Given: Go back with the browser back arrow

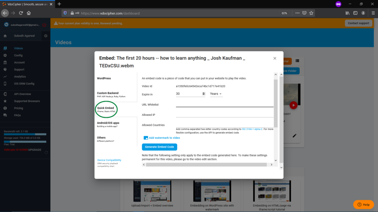Looking at the screenshot, I should (5, 13).
